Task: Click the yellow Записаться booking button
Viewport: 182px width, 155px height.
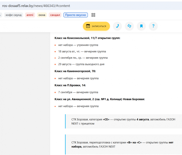Action: pos(96,26)
